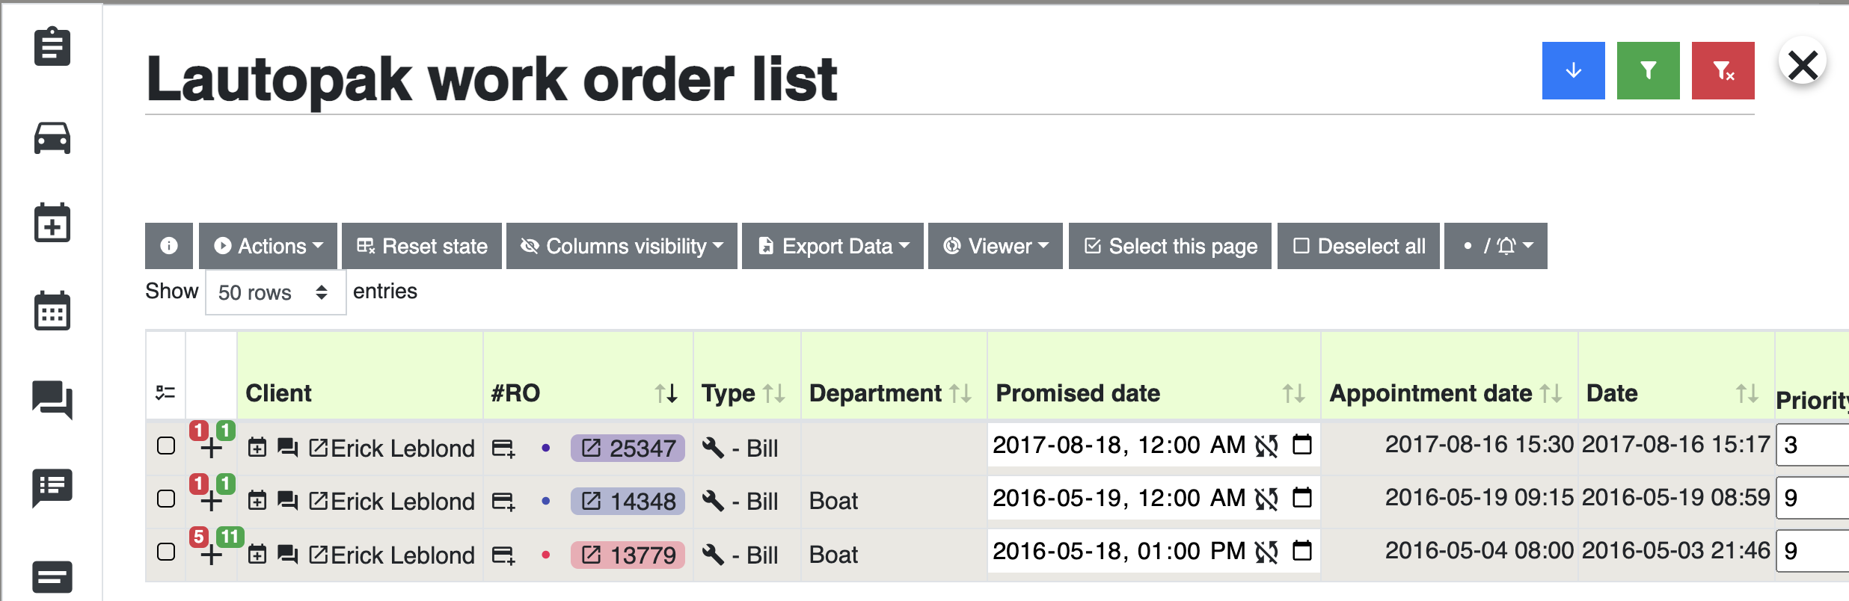The width and height of the screenshot is (1849, 601).
Task: Click the red clear filter button
Action: coord(1723,71)
